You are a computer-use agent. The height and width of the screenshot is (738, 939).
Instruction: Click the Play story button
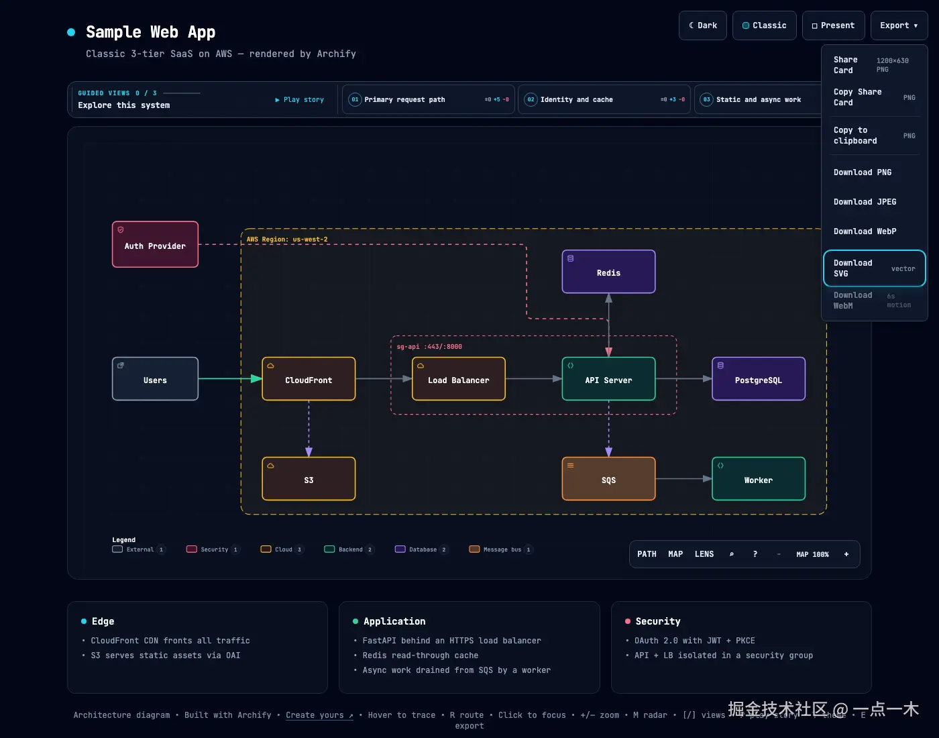pyautogui.click(x=299, y=99)
